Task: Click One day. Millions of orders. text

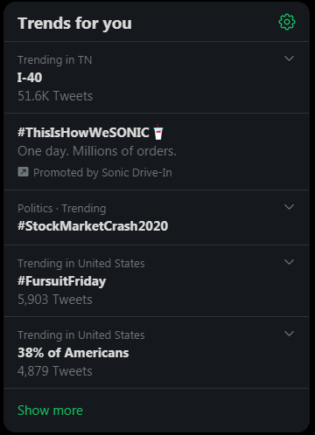Action: pyautogui.click(x=97, y=151)
